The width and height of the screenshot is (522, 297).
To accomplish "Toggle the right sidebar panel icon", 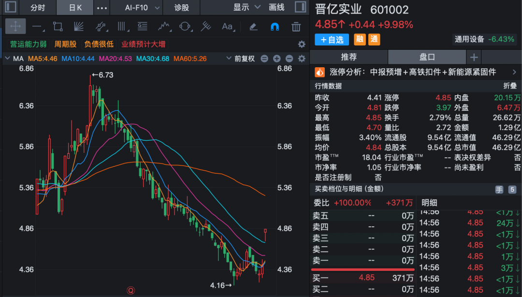I will click(300, 7).
